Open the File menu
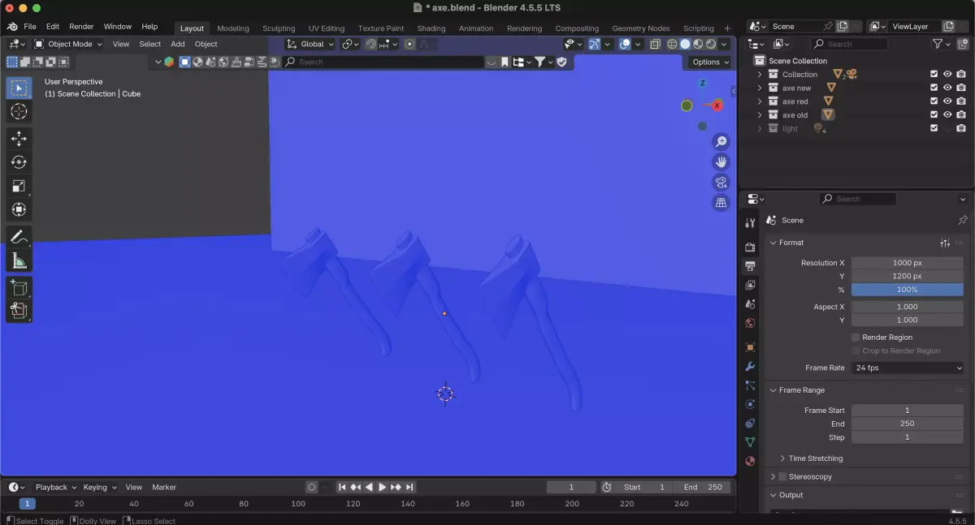Image resolution: width=975 pixels, height=525 pixels. tap(30, 27)
